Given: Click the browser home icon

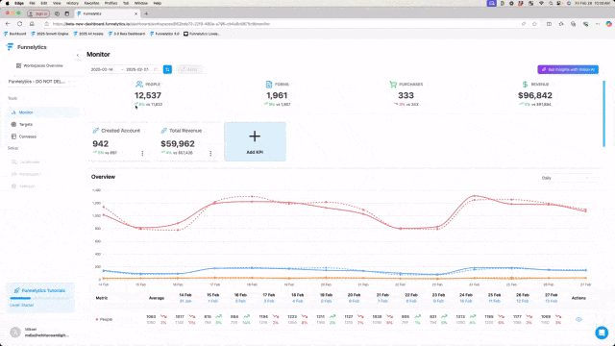Looking at the screenshot, I should 32,24.
